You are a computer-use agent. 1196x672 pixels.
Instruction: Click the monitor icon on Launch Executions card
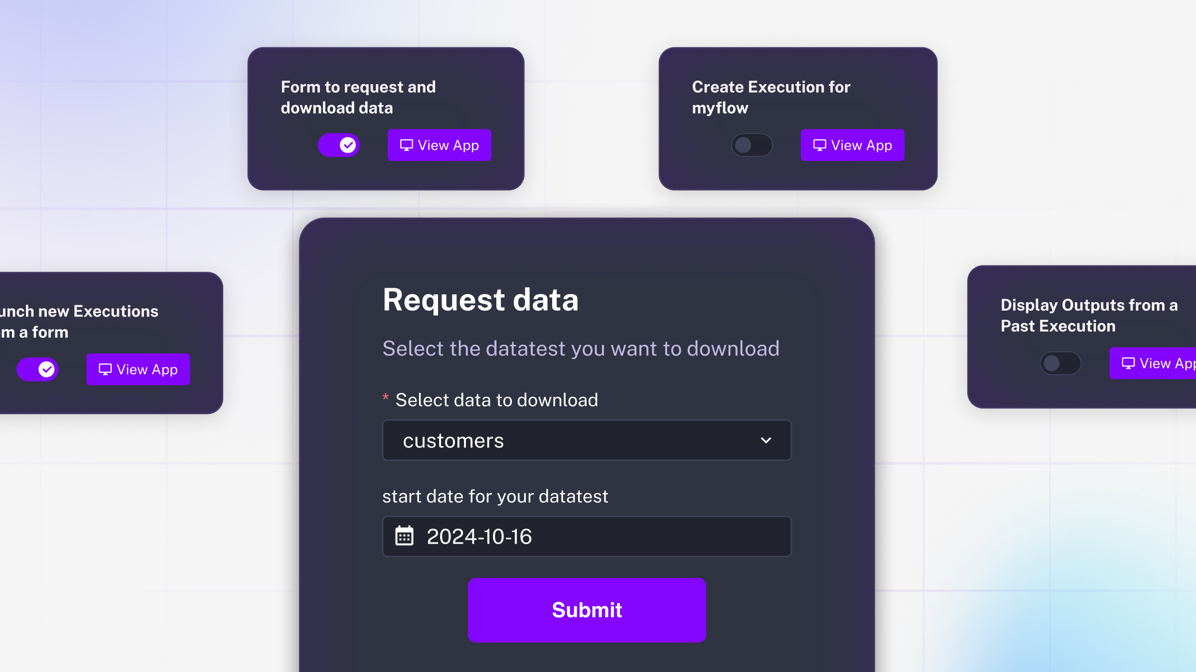(105, 369)
